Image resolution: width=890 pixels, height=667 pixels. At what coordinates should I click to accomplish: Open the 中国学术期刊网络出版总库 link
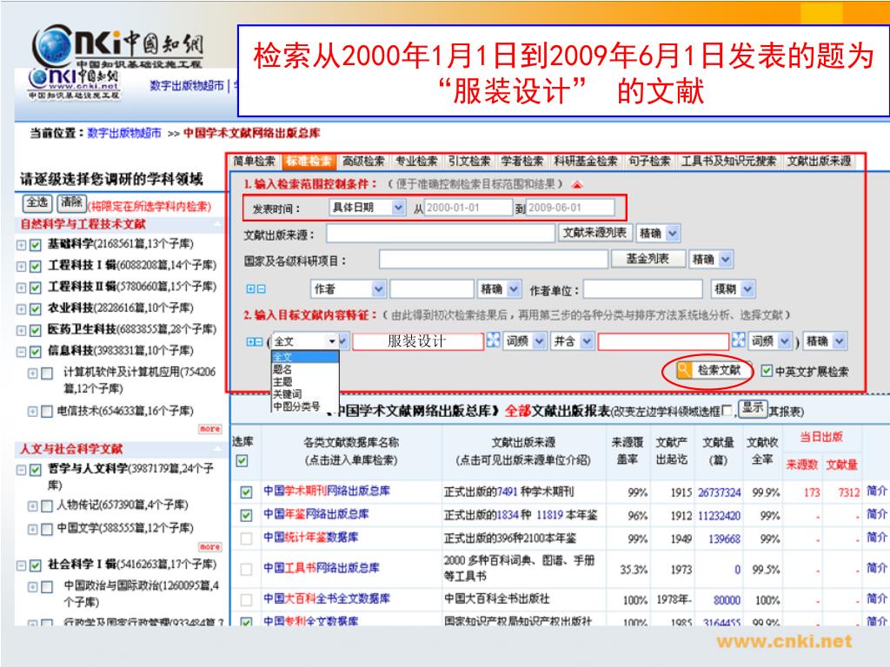pos(327,492)
